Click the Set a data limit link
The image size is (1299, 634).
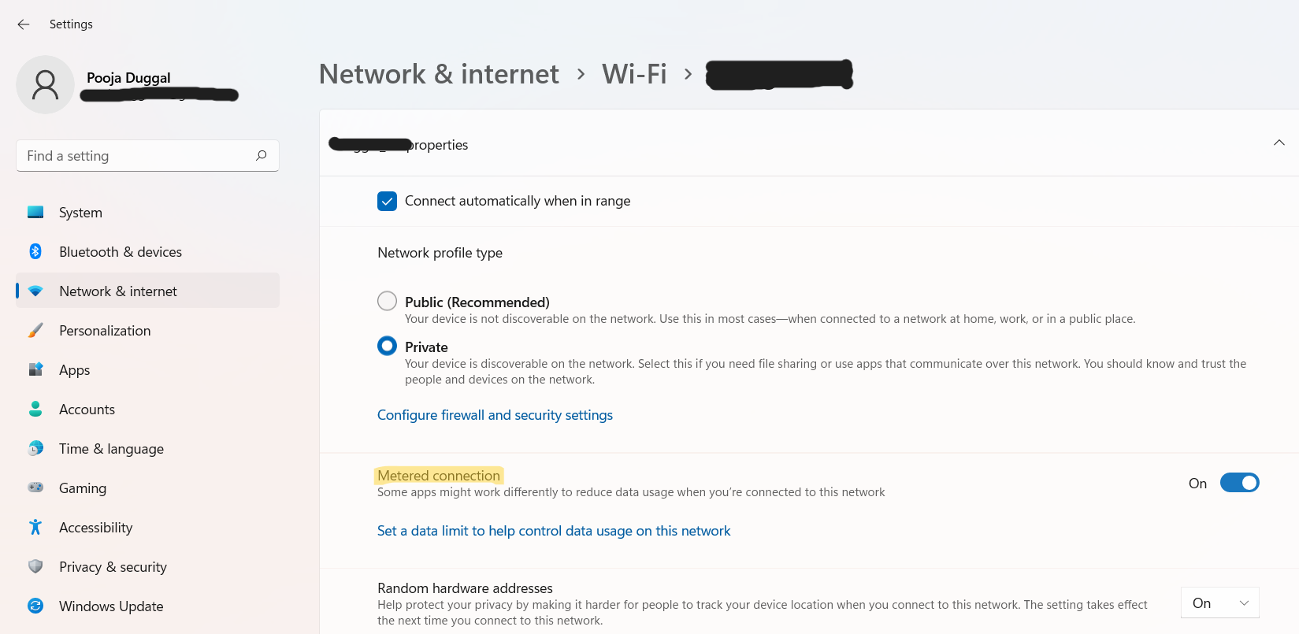click(x=554, y=531)
